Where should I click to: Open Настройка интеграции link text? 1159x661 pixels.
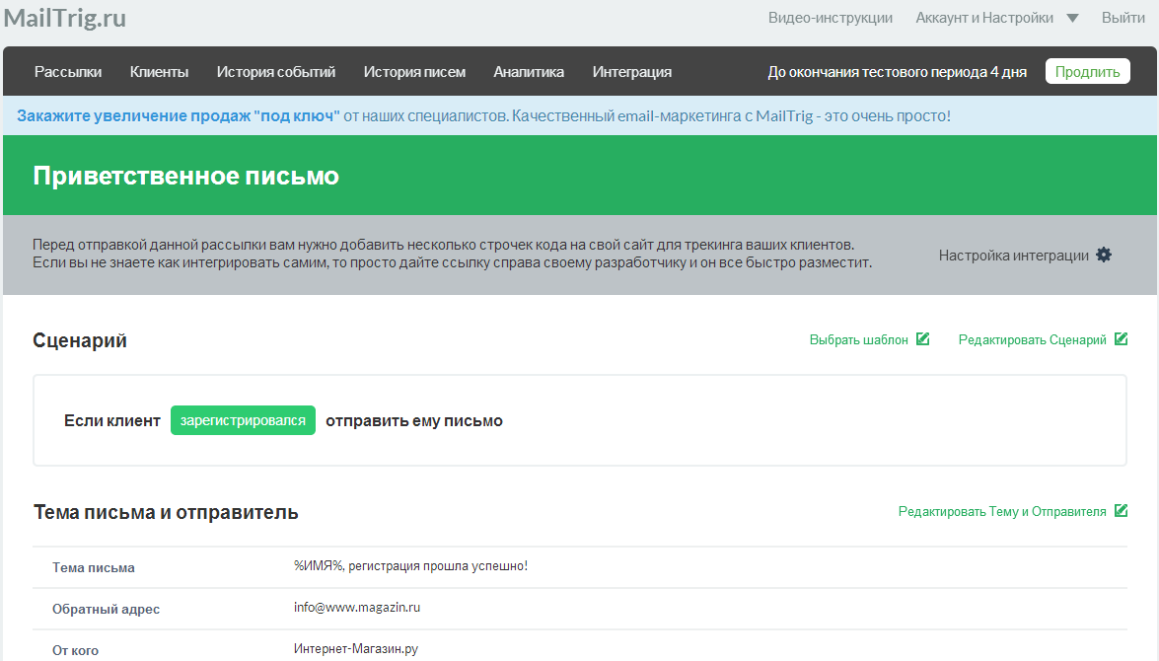click(1013, 256)
